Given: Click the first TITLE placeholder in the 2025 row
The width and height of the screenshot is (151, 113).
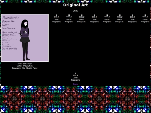Looking at the screenshot, I should (56, 17).
